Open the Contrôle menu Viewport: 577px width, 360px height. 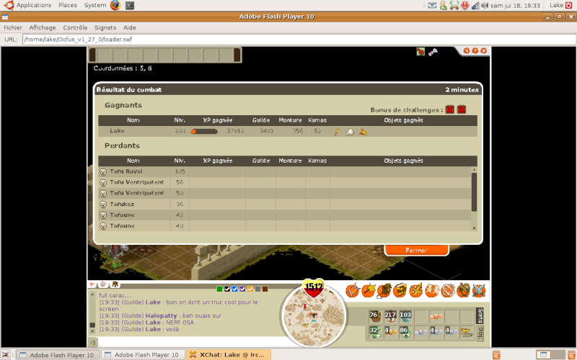click(x=75, y=27)
